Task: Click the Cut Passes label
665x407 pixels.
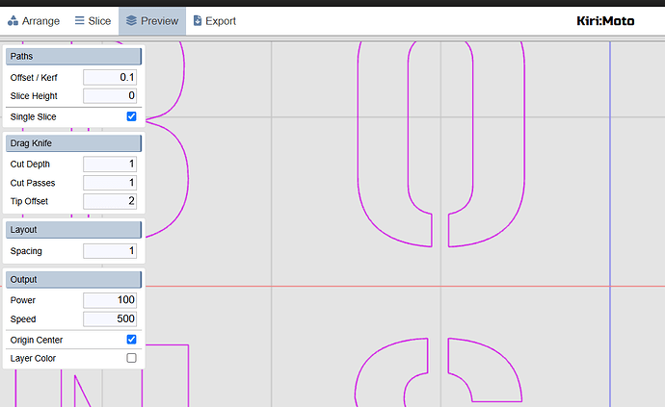Action: point(33,183)
